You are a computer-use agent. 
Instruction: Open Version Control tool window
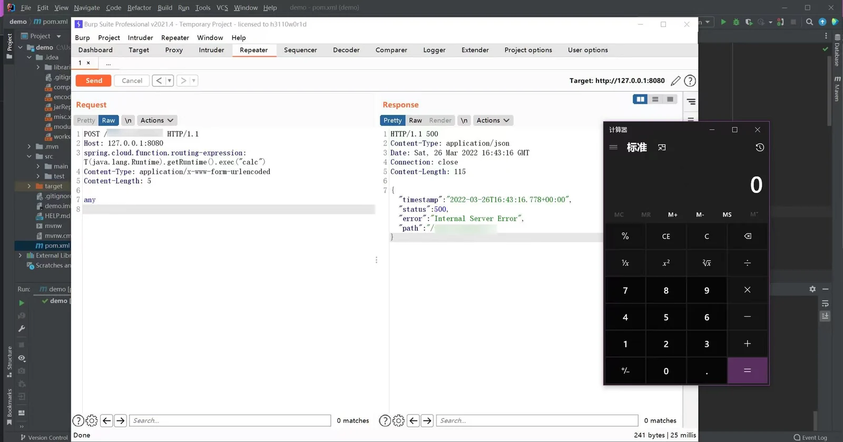pos(44,437)
